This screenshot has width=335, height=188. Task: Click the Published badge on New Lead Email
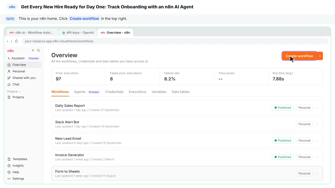(x=283, y=140)
